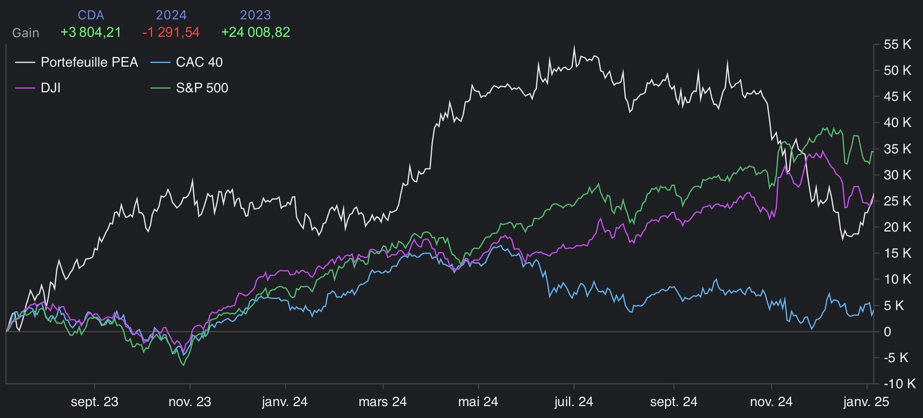This screenshot has width=923, height=418.
Task: Click the -1 291,54 gain value
Action: tap(171, 32)
